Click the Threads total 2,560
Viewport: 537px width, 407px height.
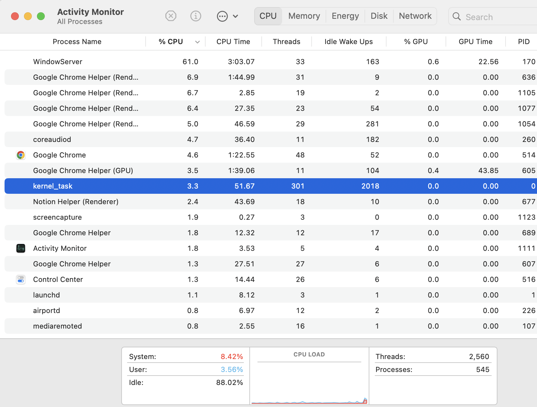[479, 357]
